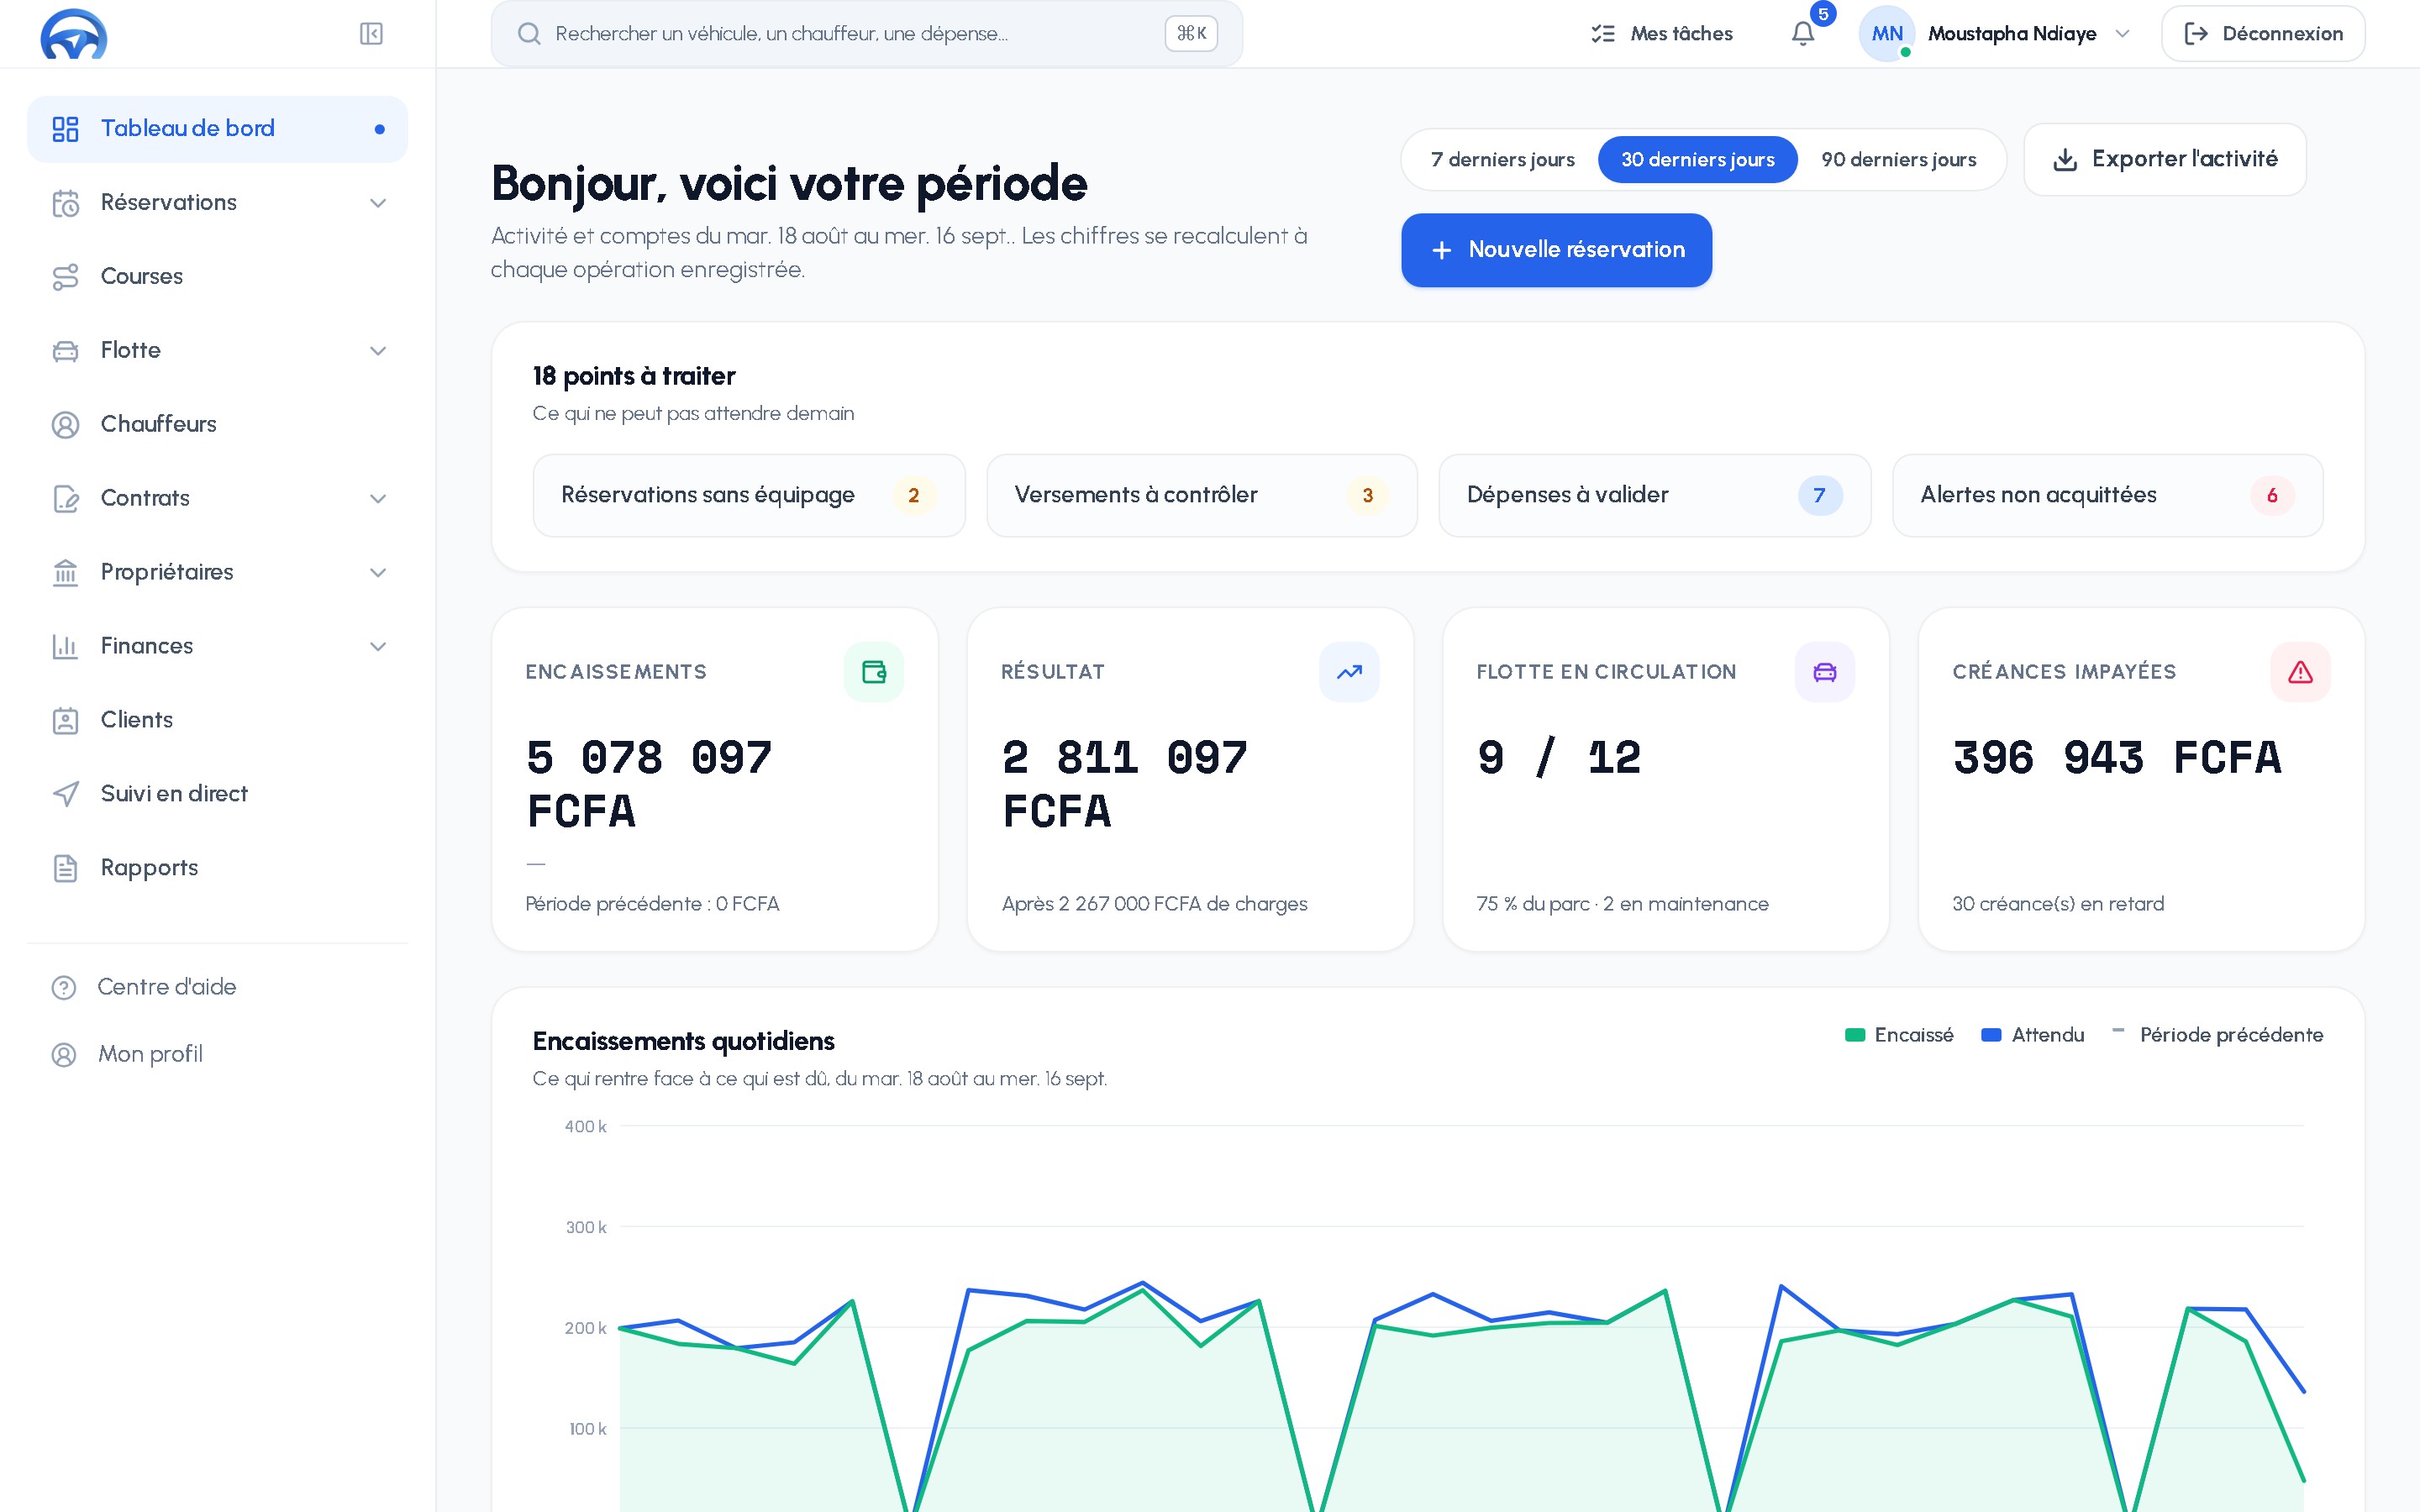Toggle the Attendu legend series
The width and height of the screenshot is (2420, 1512).
pyautogui.click(x=2032, y=1035)
